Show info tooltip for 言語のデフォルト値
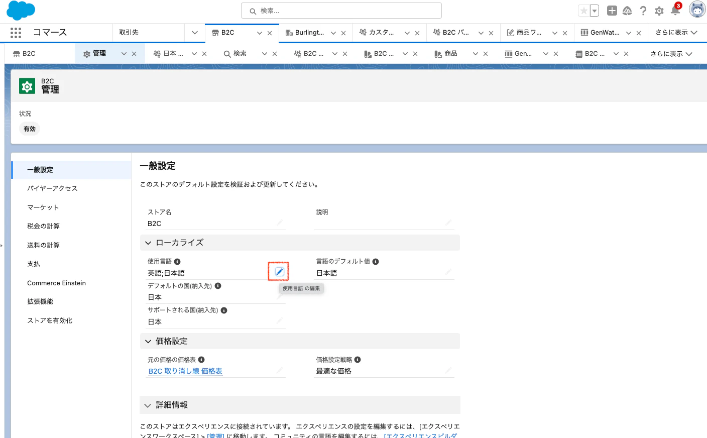The image size is (707, 438). (376, 262)
